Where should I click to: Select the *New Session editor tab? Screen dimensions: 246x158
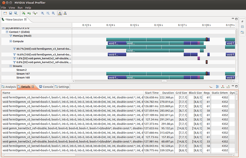14,20
